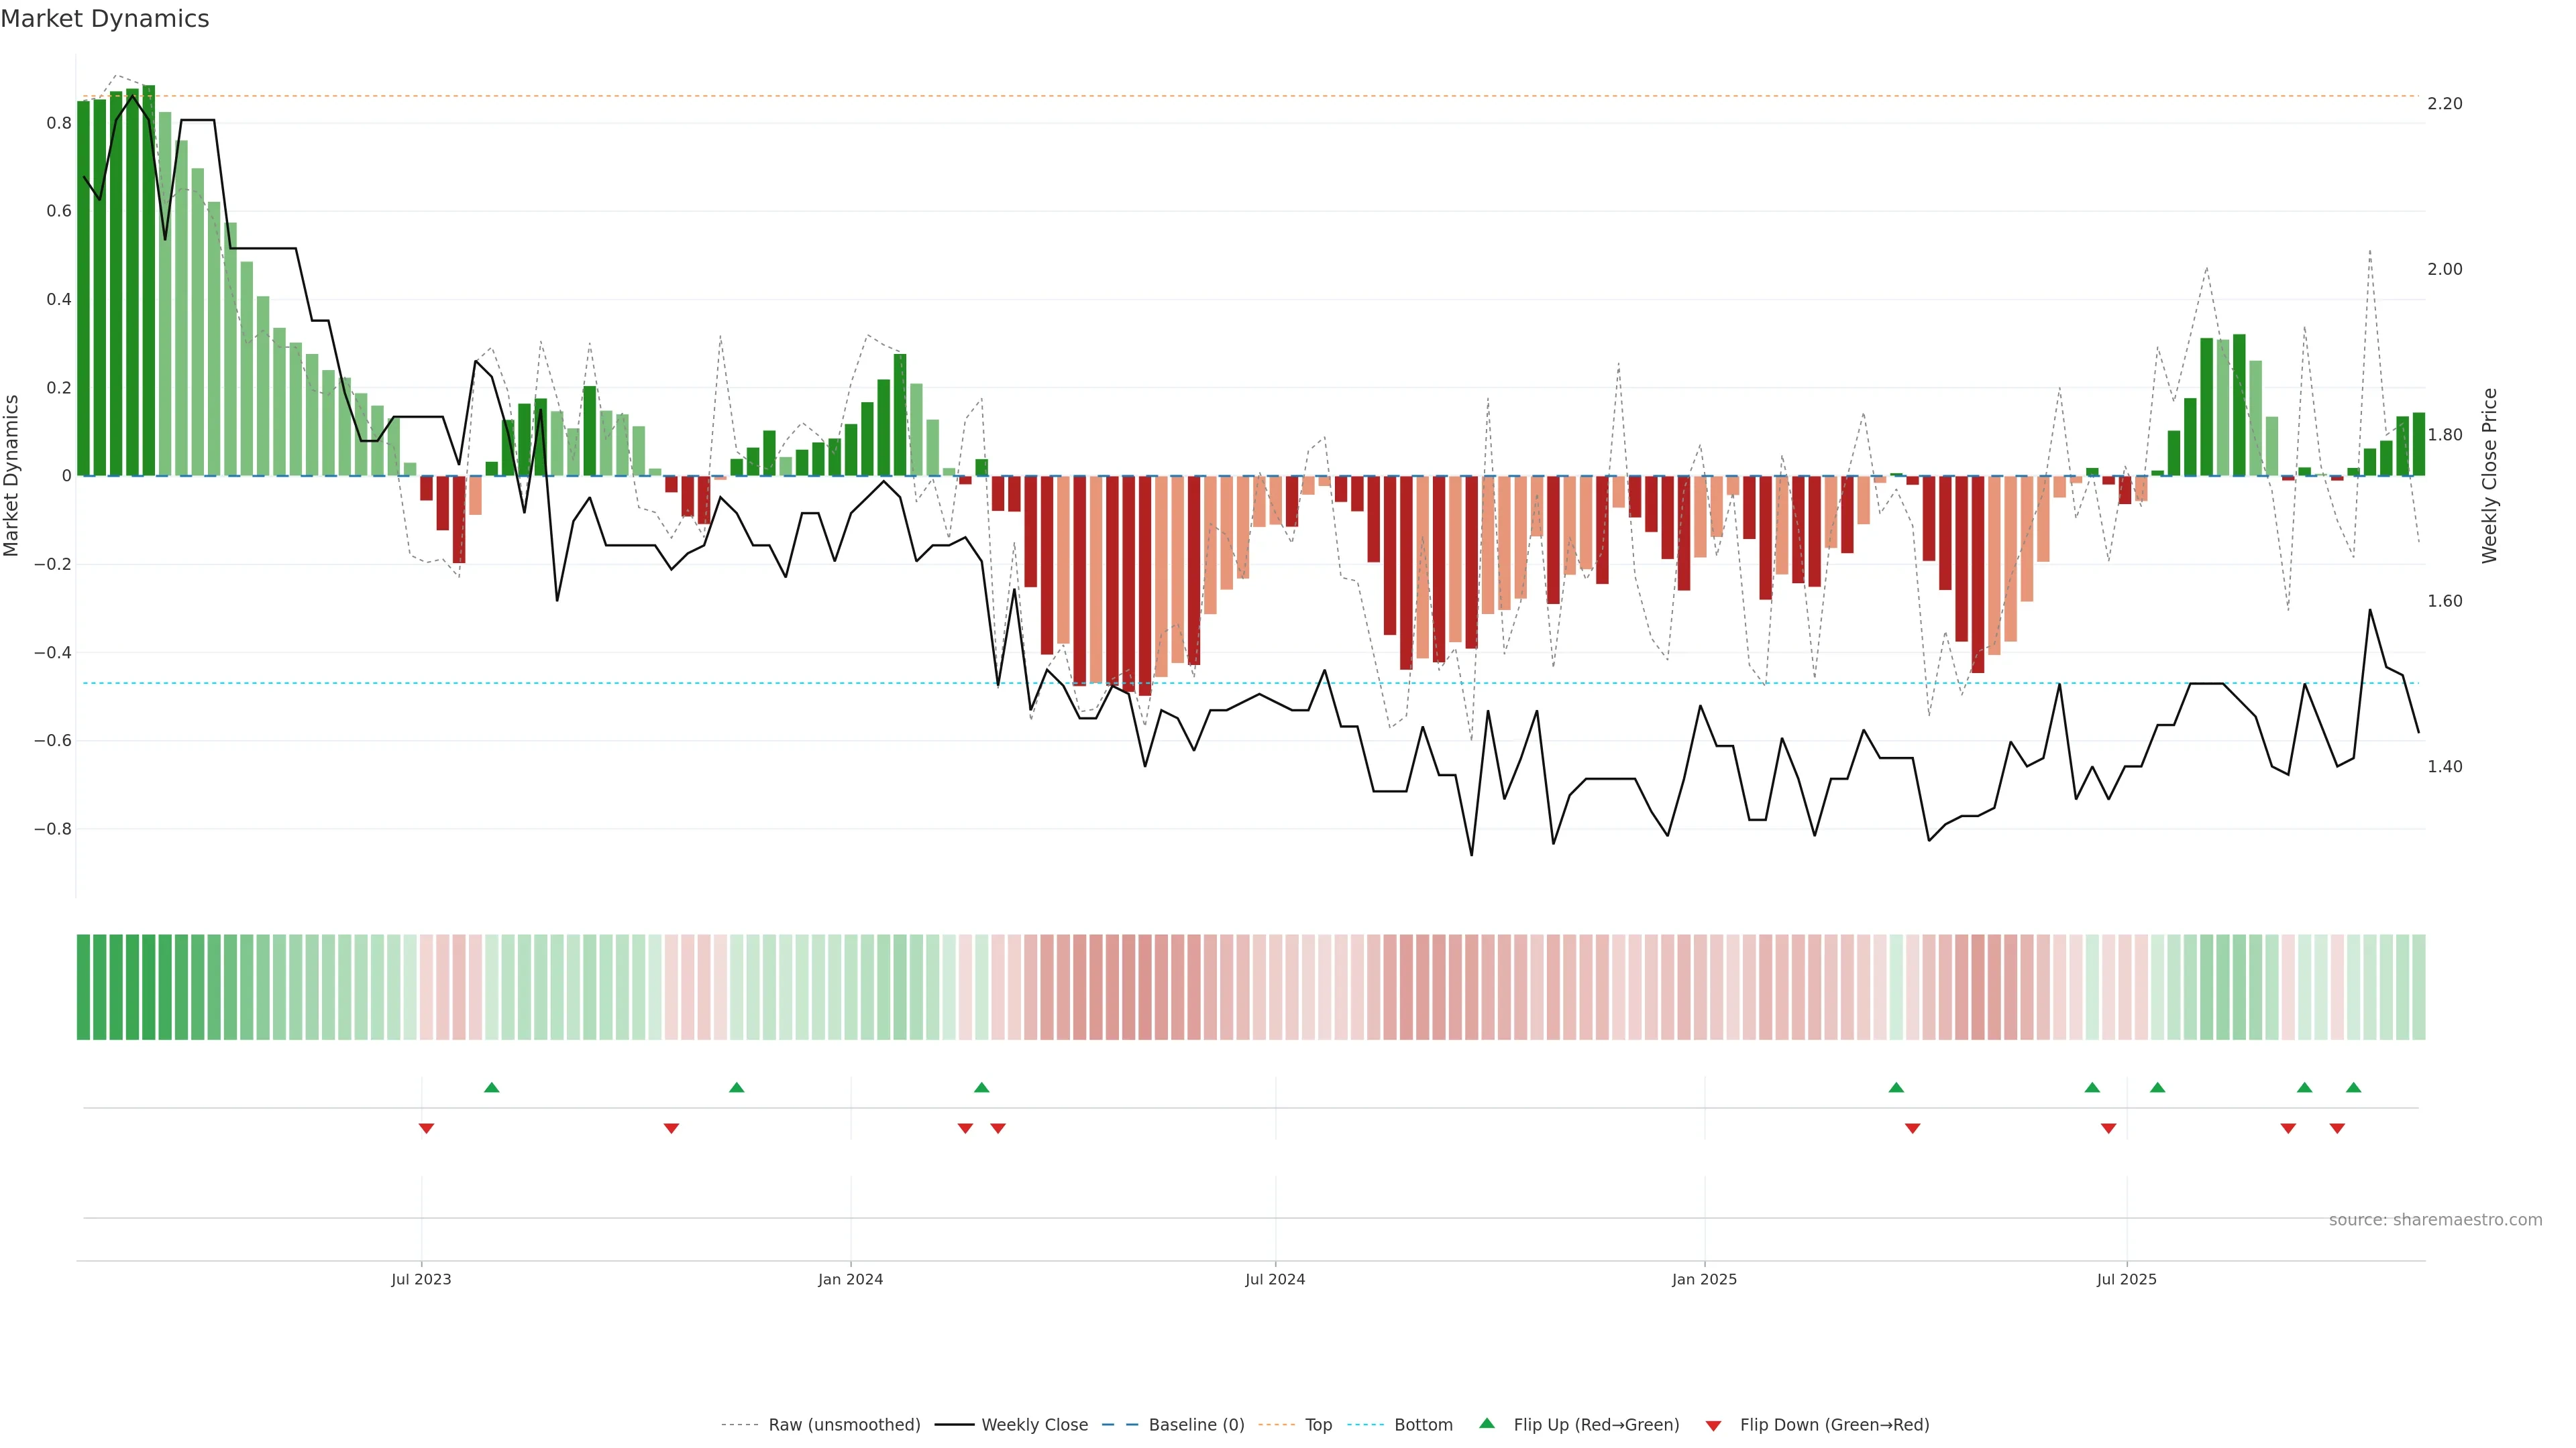2576x1448 pixels.
Task: Click the leftmost red Flip Down triangle marker
Action: coord(426,1128)
